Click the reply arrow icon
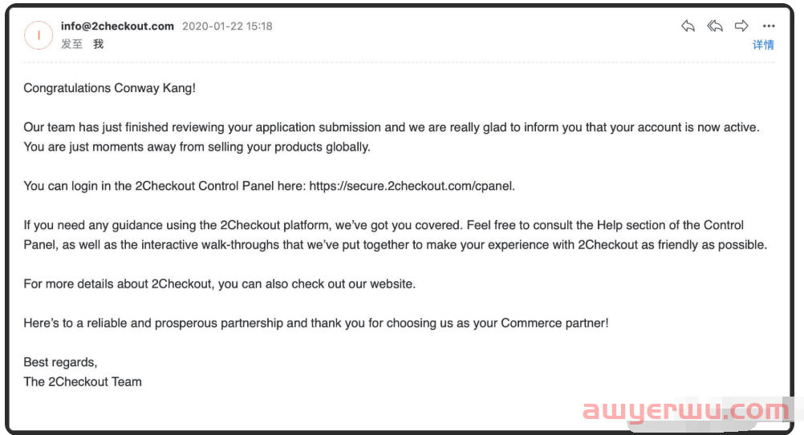The height and width of the screenshot is (435, 804). 688,26
